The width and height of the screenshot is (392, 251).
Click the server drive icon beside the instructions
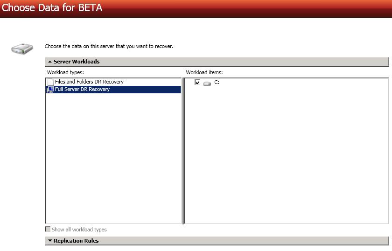[x=22, y=48]
